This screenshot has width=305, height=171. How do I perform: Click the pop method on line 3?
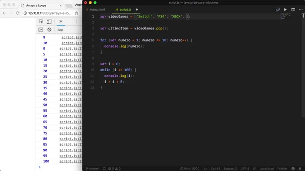159,28
